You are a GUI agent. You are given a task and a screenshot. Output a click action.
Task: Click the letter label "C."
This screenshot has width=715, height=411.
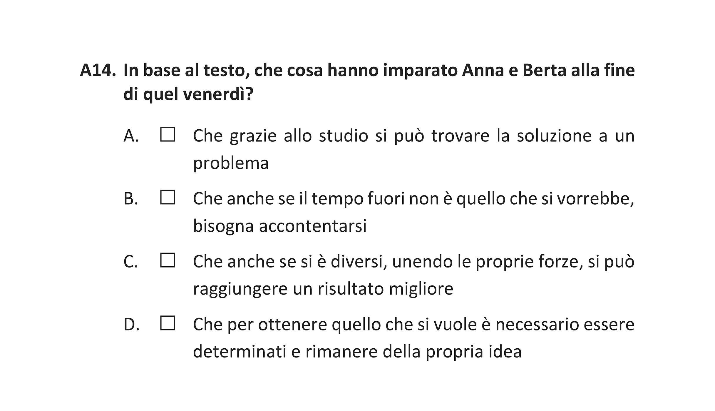[x=131, y=262]
